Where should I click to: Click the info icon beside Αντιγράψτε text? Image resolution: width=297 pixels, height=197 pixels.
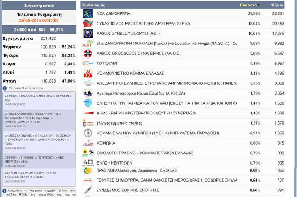coord(4,190)
